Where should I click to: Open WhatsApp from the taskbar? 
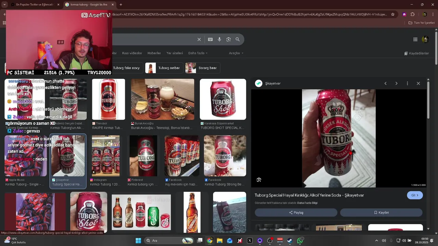tap(300, 241)
